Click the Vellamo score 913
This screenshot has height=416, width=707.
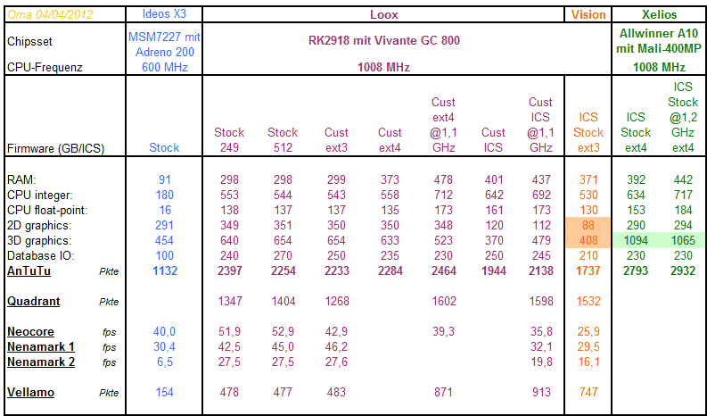541,392
